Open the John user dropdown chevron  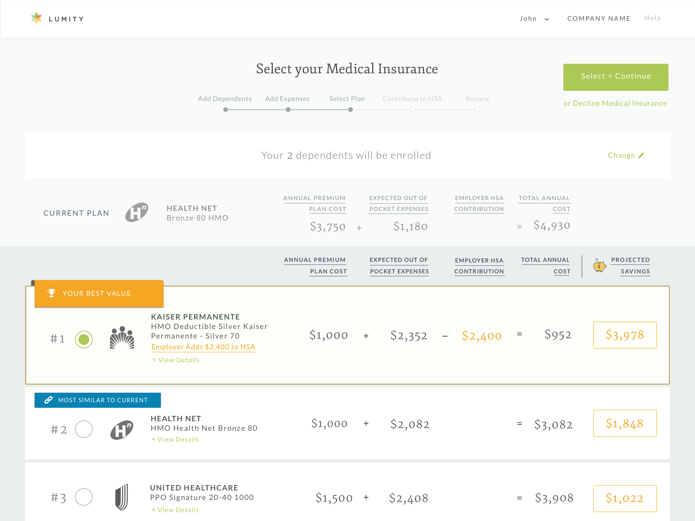tap(547, 19)
